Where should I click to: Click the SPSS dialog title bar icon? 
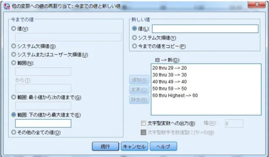[x=7, y=6]
